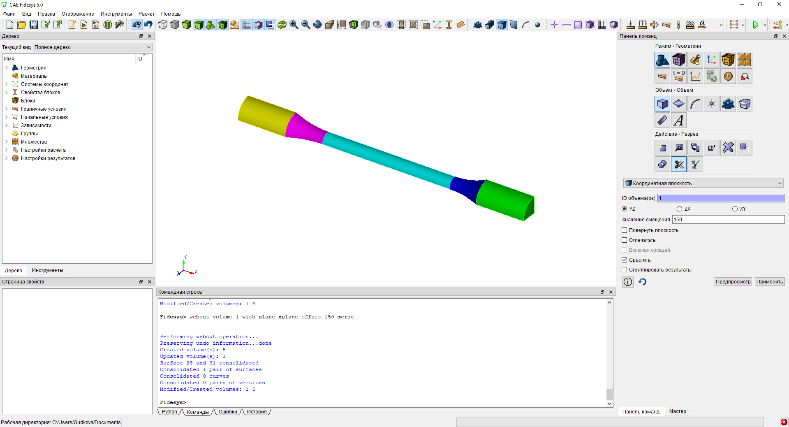Select the Delete action X icon
This screenshot has width=789, height=427.
tap(728, 148)
